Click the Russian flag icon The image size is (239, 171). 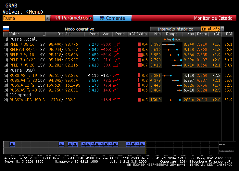coord(6,29)
